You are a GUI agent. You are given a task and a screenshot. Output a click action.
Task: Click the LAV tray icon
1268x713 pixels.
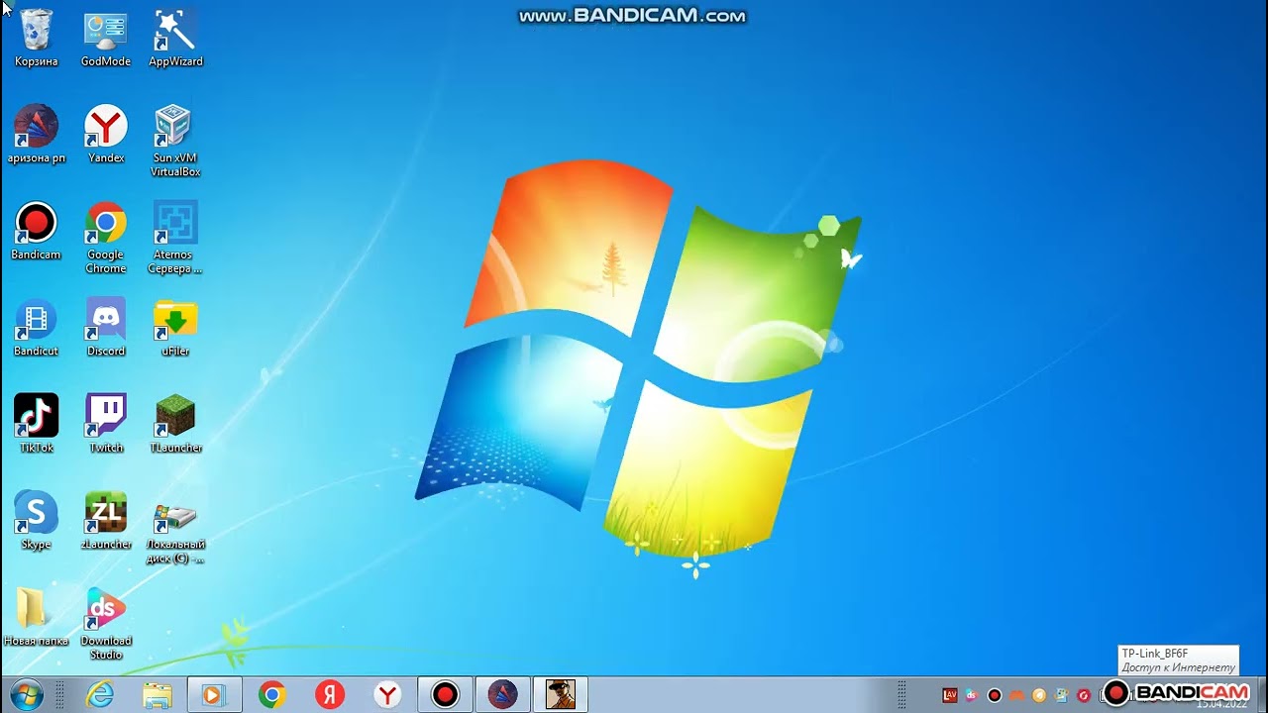pos(950,695)
